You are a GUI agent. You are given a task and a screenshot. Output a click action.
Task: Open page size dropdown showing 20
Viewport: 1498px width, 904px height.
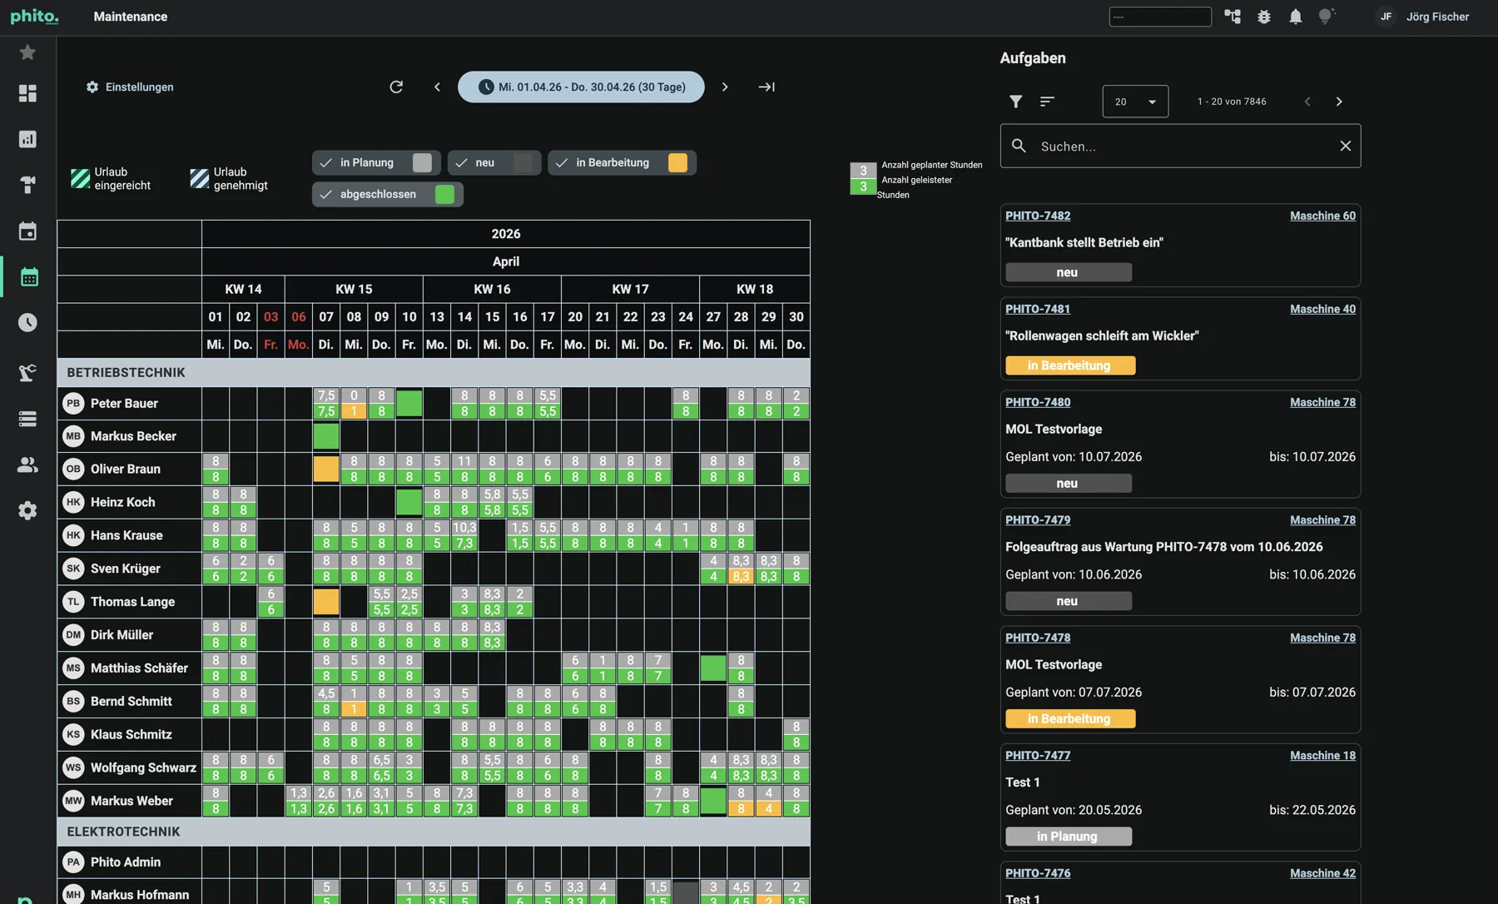1135,102
